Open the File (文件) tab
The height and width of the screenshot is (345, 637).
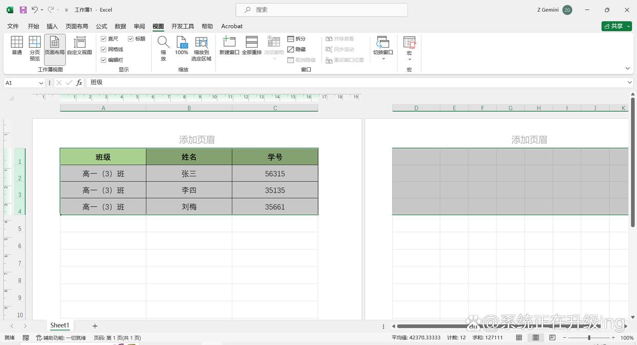(13, 26)
